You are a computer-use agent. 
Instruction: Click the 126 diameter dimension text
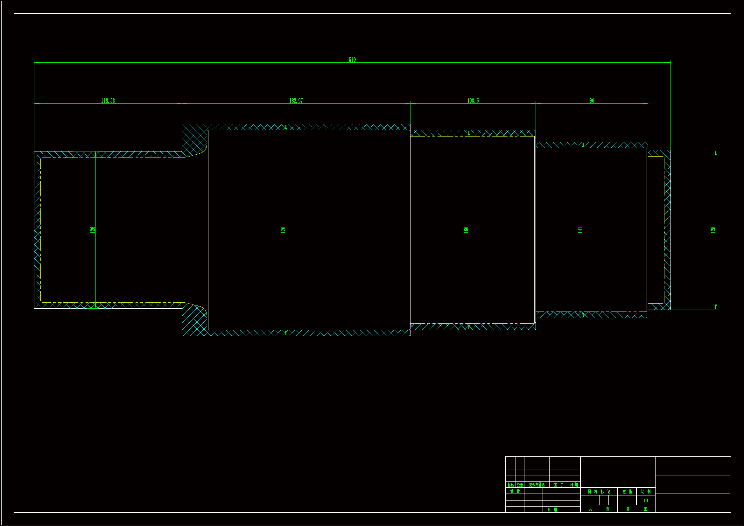[93, 230]
